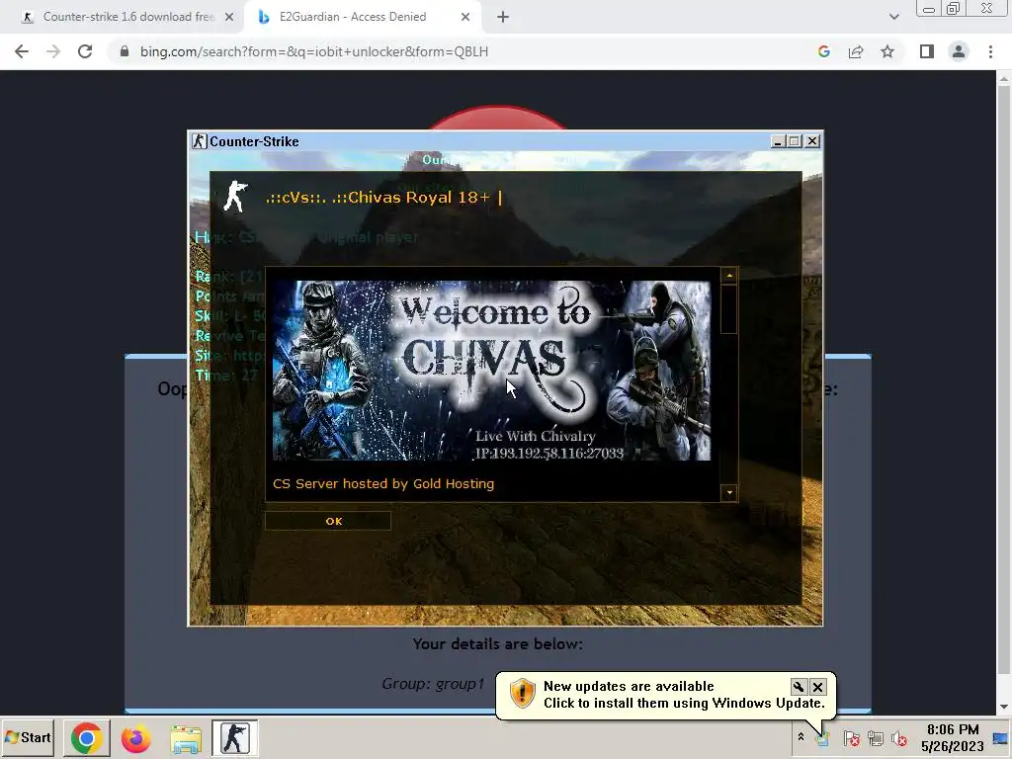
Task: Click the muted volume tray icon
Action: click(x=899, y=738)
